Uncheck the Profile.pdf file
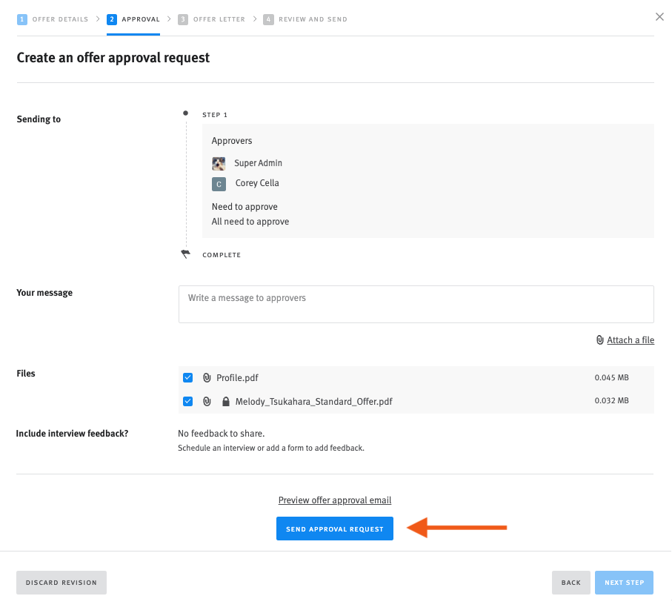 188,377
